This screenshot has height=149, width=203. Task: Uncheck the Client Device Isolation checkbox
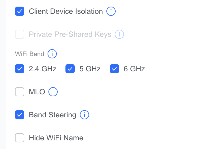pyautogui.click(x=20, y=12)
